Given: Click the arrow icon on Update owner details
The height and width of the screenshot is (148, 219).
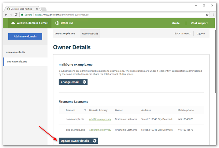Looking at the screenshot, I should coord(95,141).
